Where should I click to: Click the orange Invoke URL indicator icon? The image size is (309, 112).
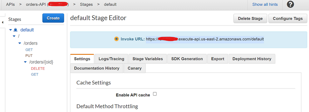pos(117,39)
